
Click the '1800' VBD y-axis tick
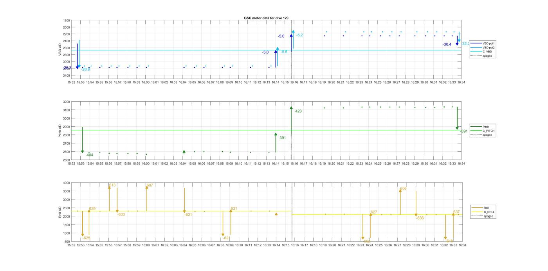[x=67, y=20]
